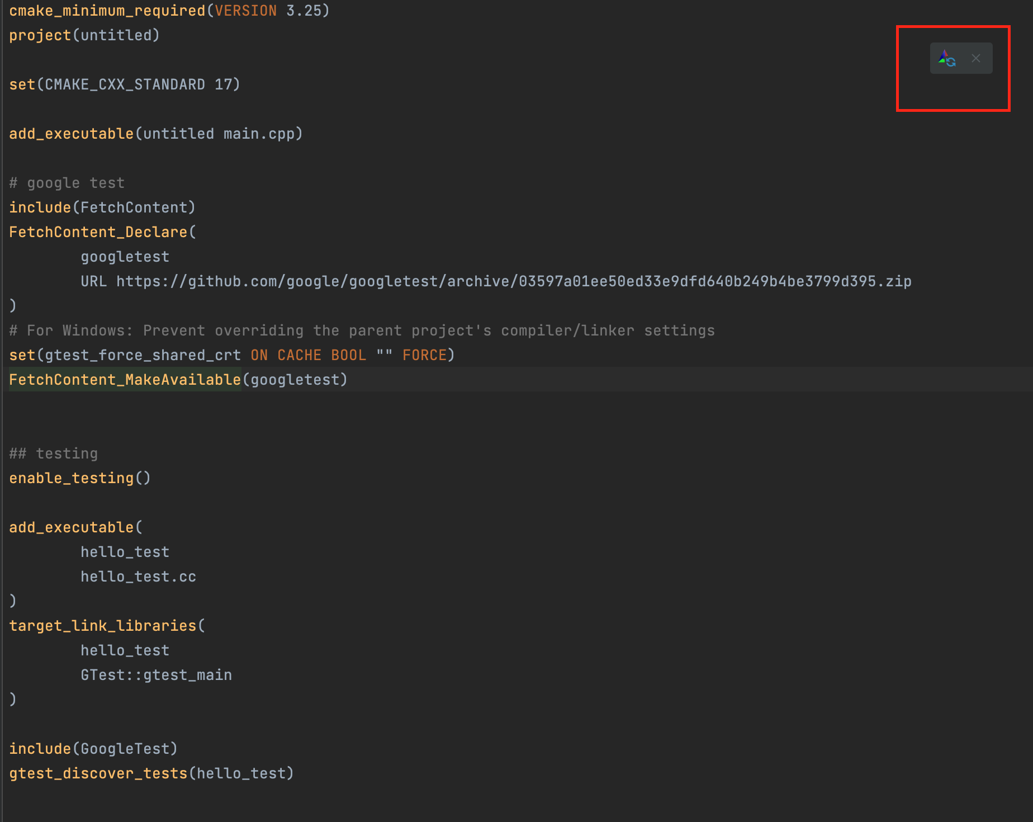Click include(FetchContent) line
1033x822 pixels.
(x=102, y=207)
